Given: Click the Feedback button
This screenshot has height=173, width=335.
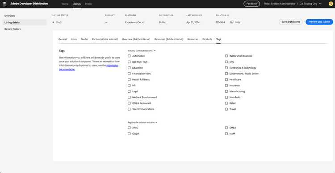Looking at the screenshot, I should click(251, 4).
